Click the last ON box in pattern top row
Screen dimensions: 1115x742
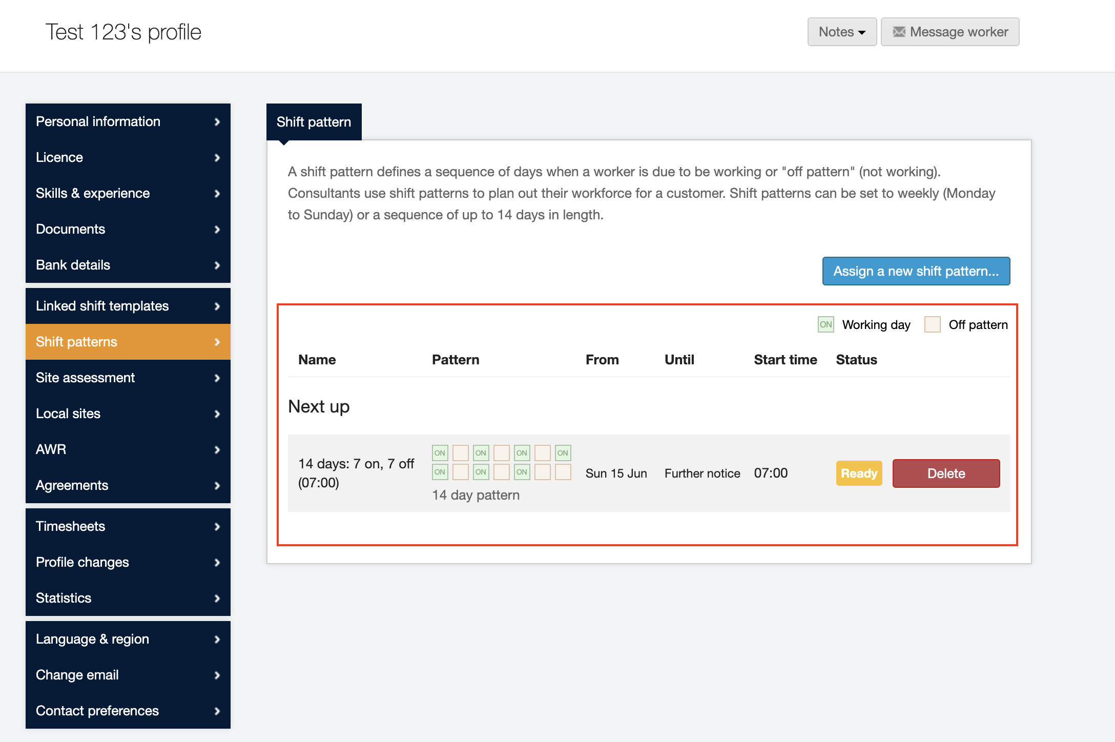tap(563, 453)
